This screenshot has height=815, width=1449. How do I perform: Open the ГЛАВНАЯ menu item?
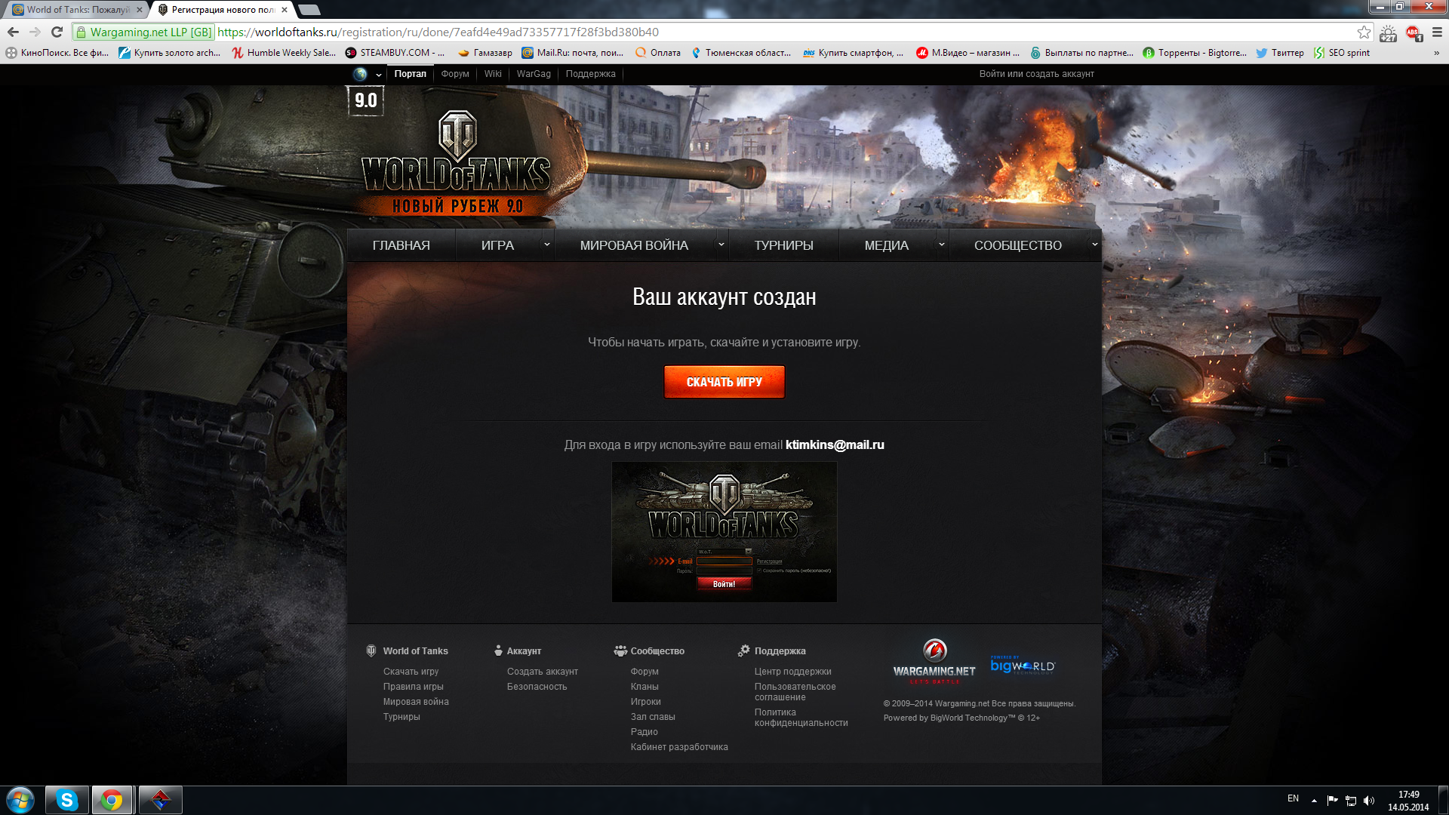click(401, 245)
